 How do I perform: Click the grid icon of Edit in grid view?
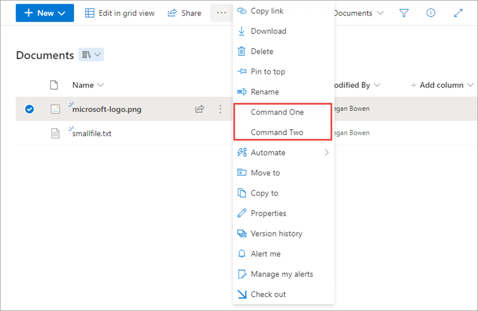tap(90, 13)
